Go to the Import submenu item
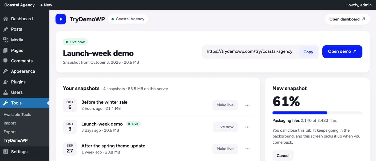This screenshot has width=376, height=161. 10,123
